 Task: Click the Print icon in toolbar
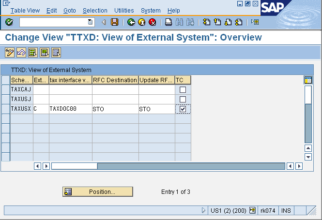(169, 22)
